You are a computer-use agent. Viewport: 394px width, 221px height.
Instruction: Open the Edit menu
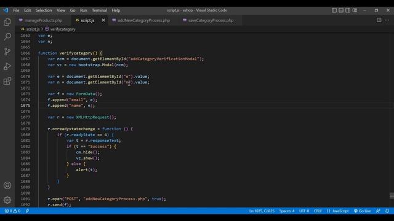[27, 10]
